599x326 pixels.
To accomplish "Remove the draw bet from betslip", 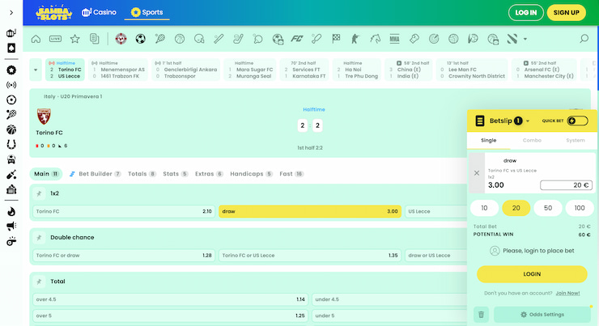I will [x=477, y=173].
